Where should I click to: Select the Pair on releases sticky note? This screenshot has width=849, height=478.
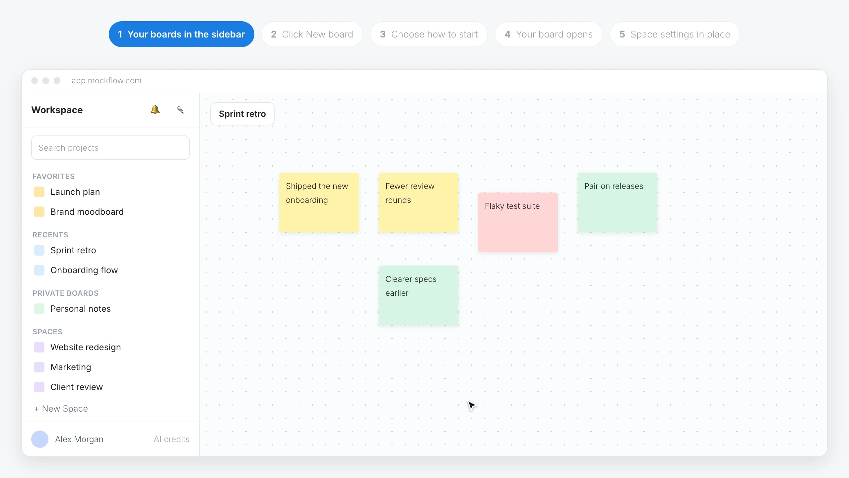[x=618, y=202]
